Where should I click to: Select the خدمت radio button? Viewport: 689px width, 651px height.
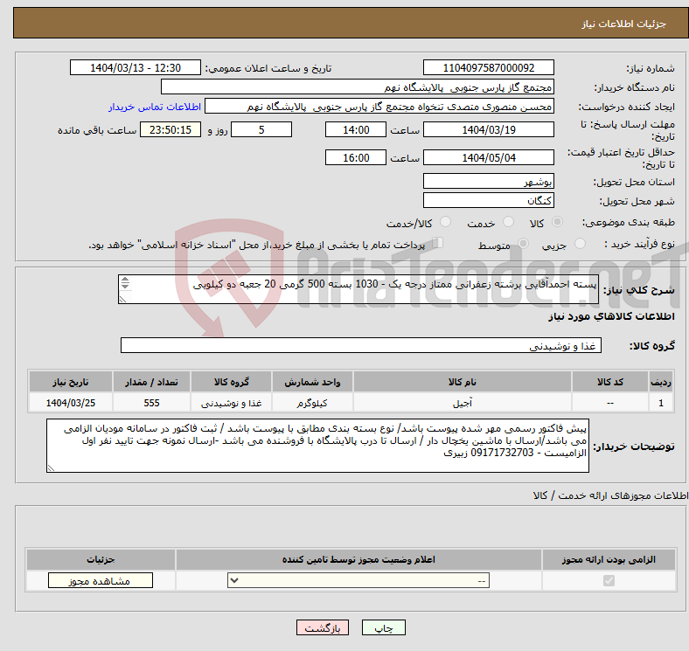pyautogui.click(x=508, y=222)
